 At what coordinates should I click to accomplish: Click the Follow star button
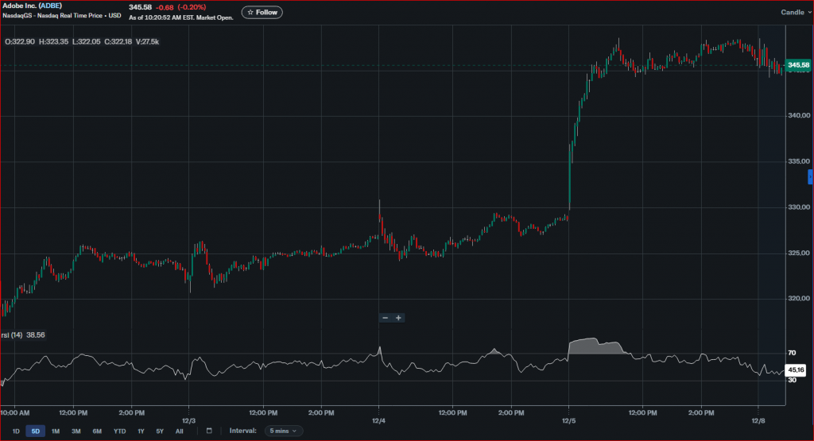coord(262,12)
